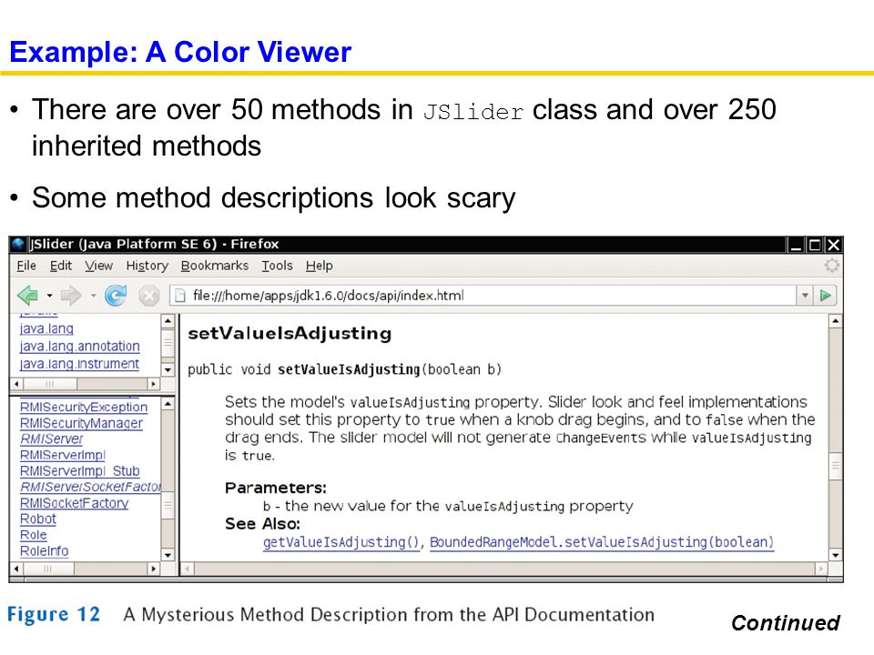Open the RMISecurityManager class link
This screenshot has width=874, height=655.
pos(81,423)
